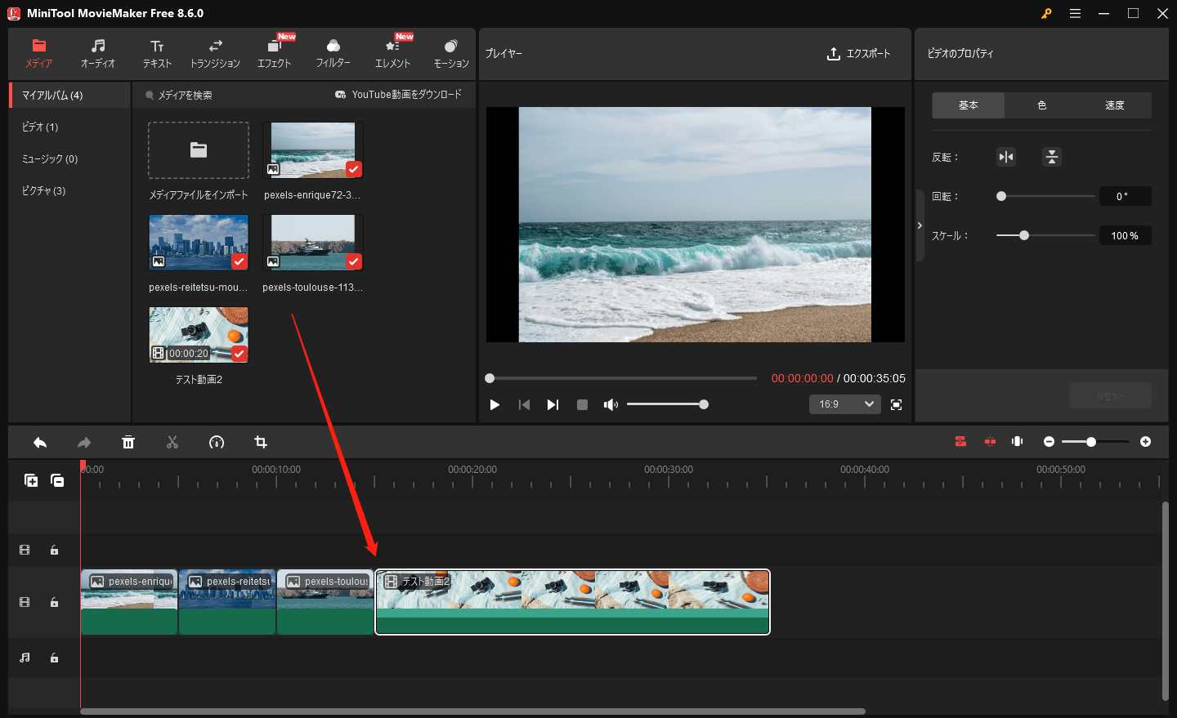Click the エクスポート button

pos(857,54)
